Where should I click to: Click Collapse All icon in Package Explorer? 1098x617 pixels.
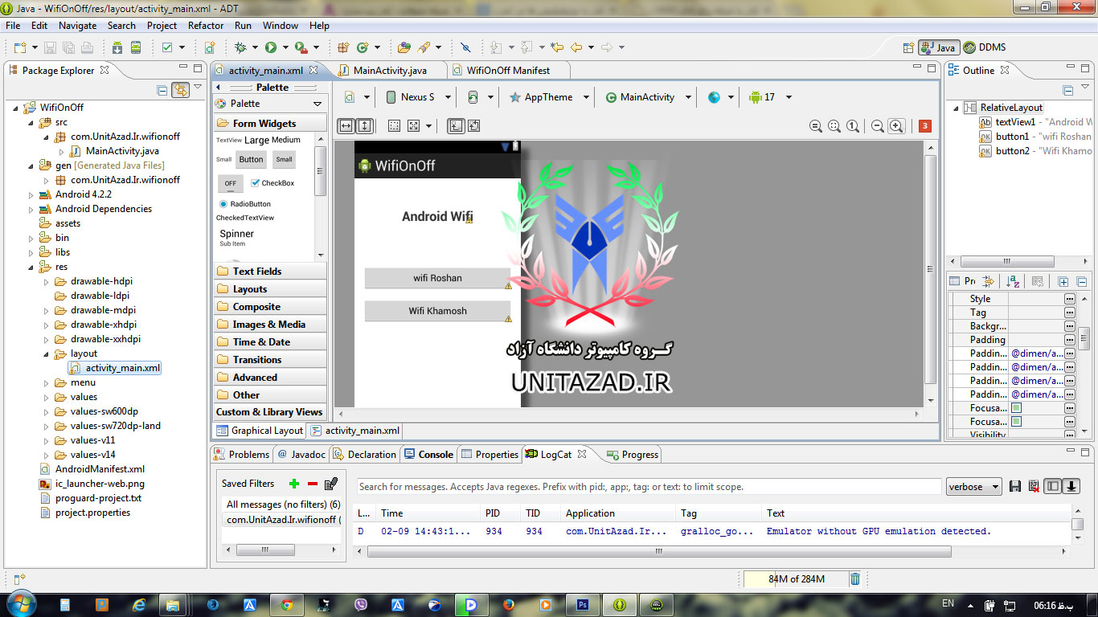point(162,90)
